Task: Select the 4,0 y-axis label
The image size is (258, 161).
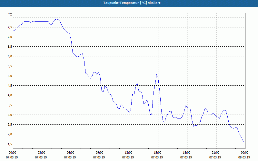Action: tap(10, 95)
